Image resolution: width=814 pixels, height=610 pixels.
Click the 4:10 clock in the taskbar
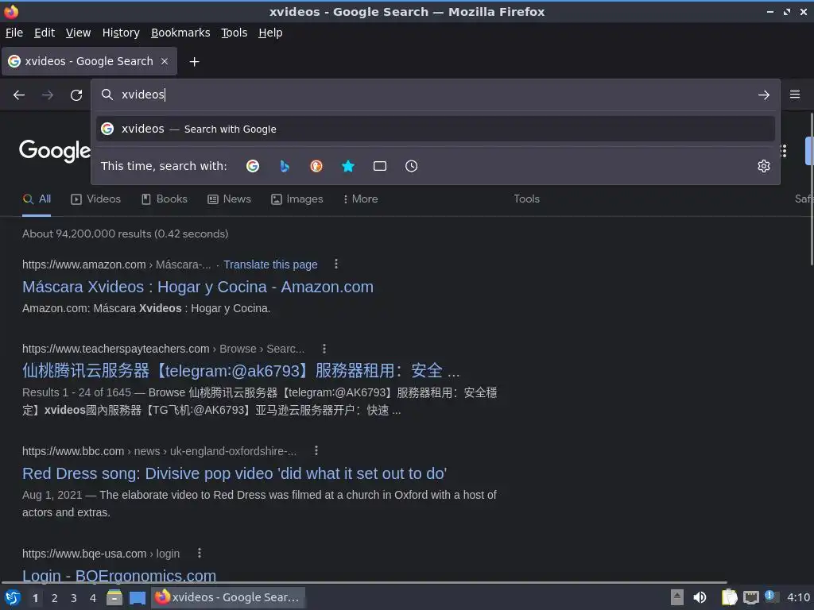coord(798,597)
